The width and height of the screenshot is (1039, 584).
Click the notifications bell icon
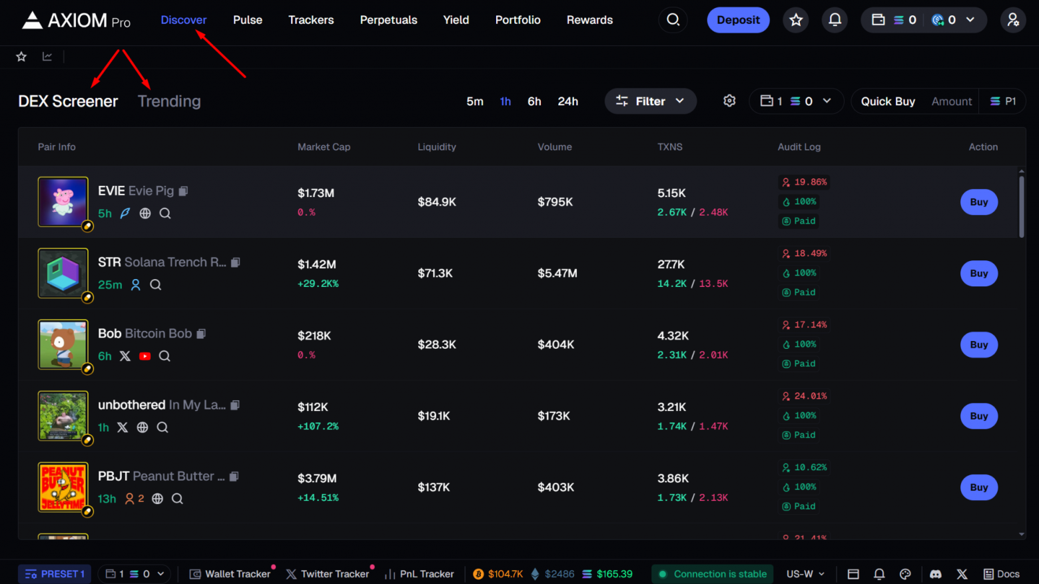pos(835,19)
